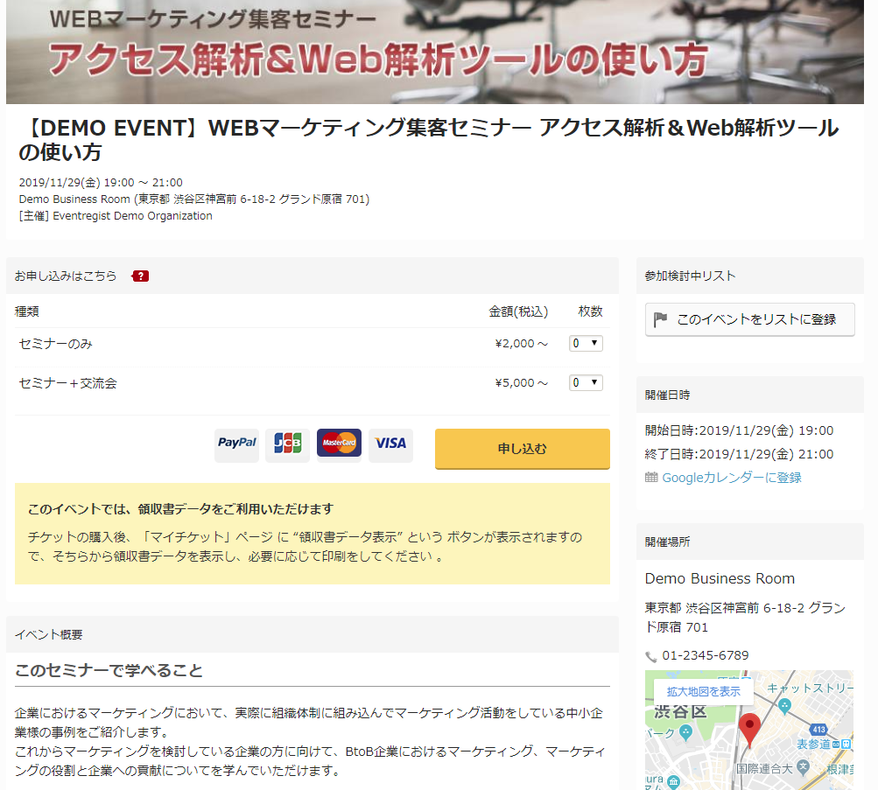
Task: Click the PayPal payment method icon
Action: click(236, 445)
